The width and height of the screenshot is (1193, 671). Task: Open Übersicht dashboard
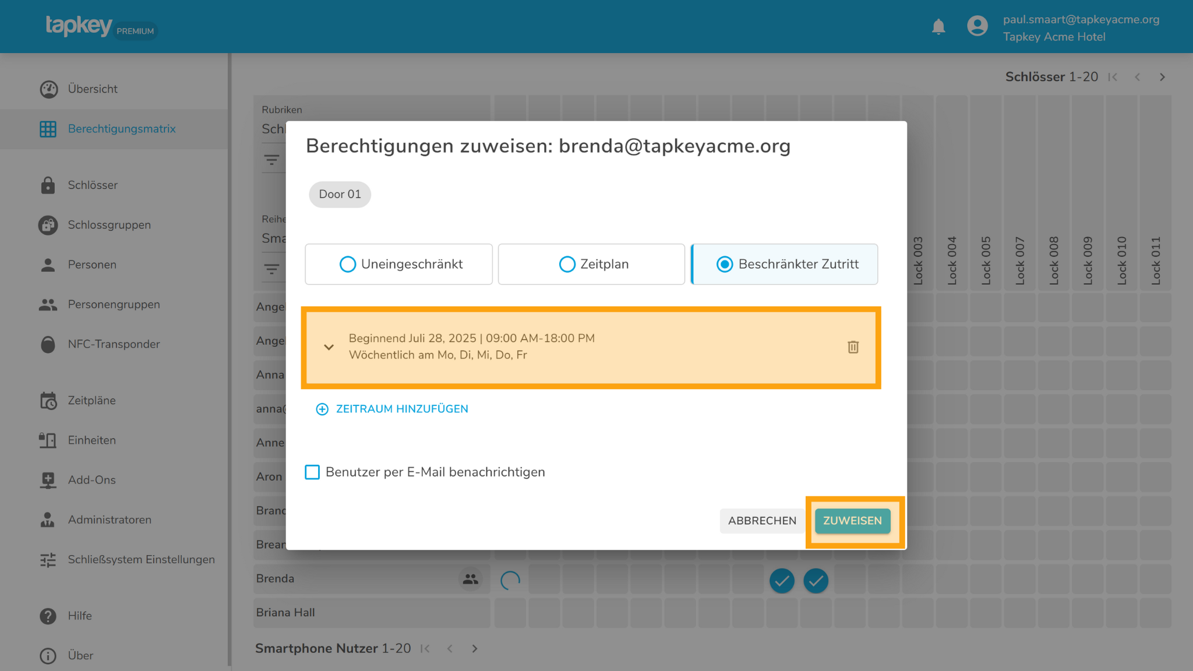(93, 89)
